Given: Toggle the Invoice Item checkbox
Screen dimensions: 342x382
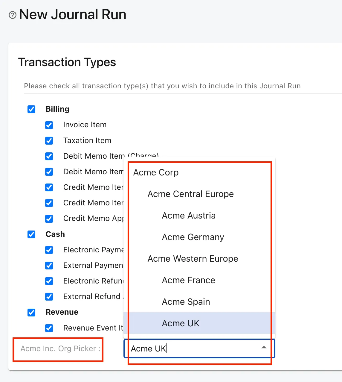Looking at the screenshot, I should pyautogui.click(x=49, y=125).
